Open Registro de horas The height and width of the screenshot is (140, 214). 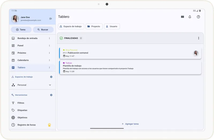pyautogui.click(x=32, y=125)
